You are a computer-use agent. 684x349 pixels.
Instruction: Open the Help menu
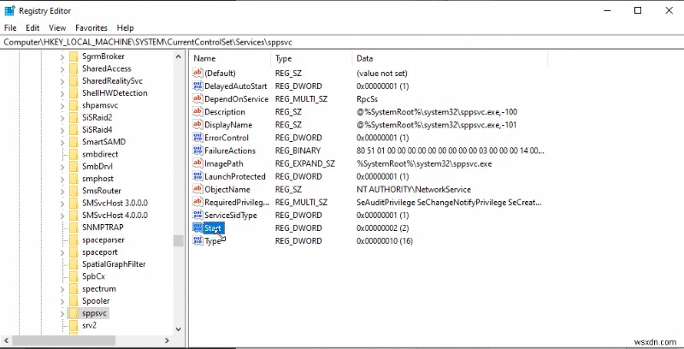pyautogui.click(x=125, y=27)
